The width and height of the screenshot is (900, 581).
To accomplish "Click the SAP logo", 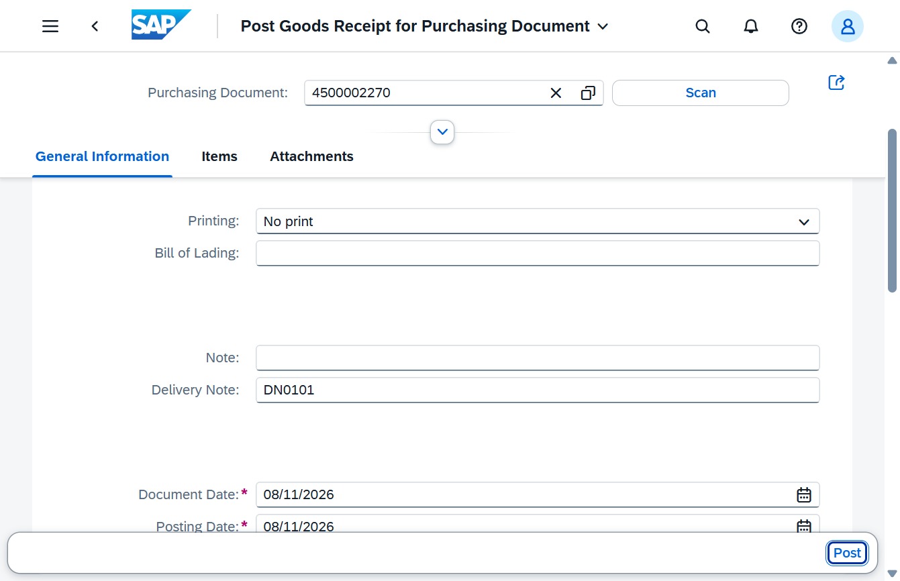I will coord(161,25).
